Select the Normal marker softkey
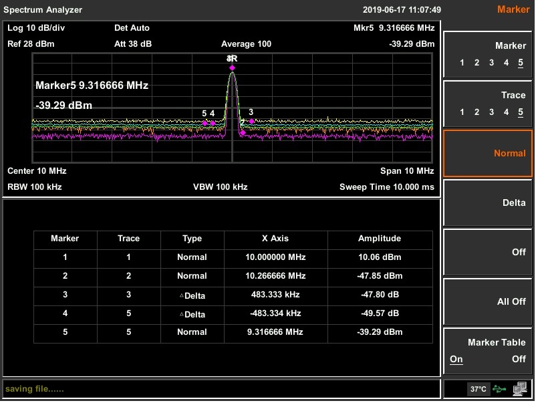This screenshot has height=403, width=536. [488, 154]
